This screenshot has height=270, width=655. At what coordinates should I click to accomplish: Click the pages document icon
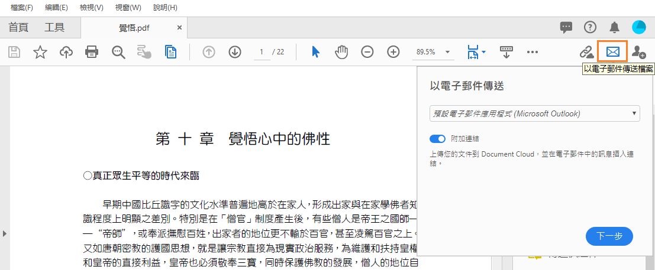click(x=170, y=52)
